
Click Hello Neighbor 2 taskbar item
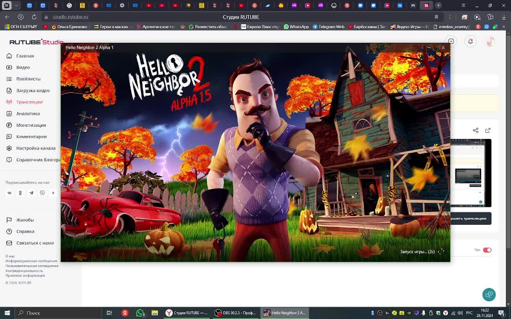[285, 313]
